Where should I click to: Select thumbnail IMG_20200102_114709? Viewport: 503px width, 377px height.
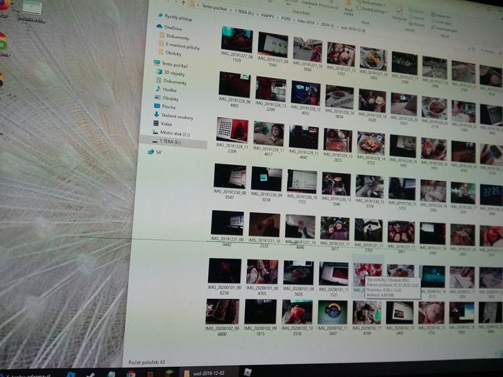[x=367, y=318]
